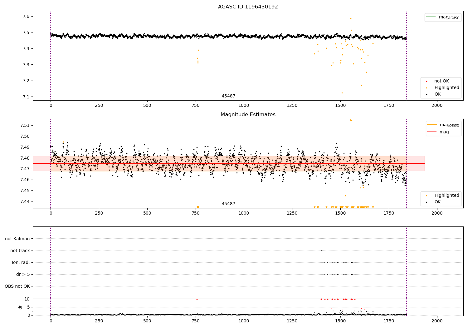Click the plot title AGASC ID 1196430192

pos(248,7)
